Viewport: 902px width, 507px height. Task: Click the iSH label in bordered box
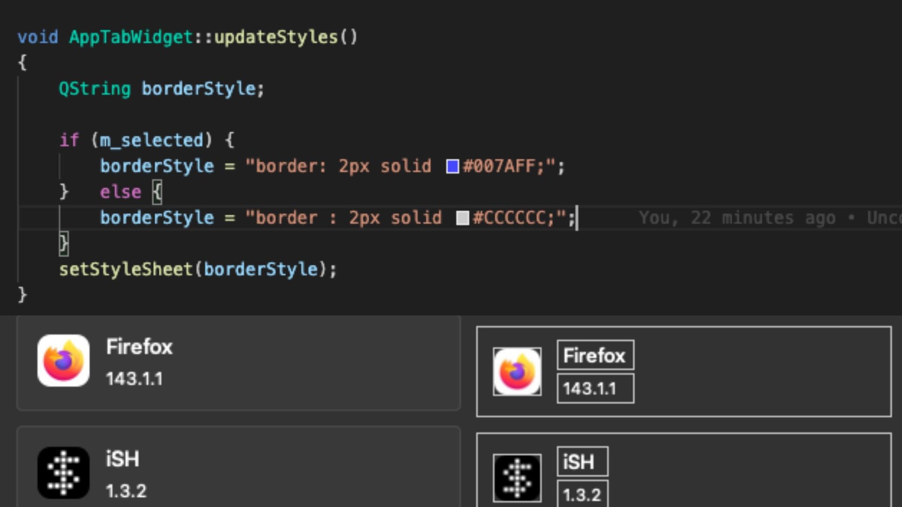582,461
